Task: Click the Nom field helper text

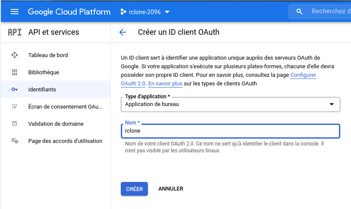Action: pyautogui.click(x=224, y=147)
